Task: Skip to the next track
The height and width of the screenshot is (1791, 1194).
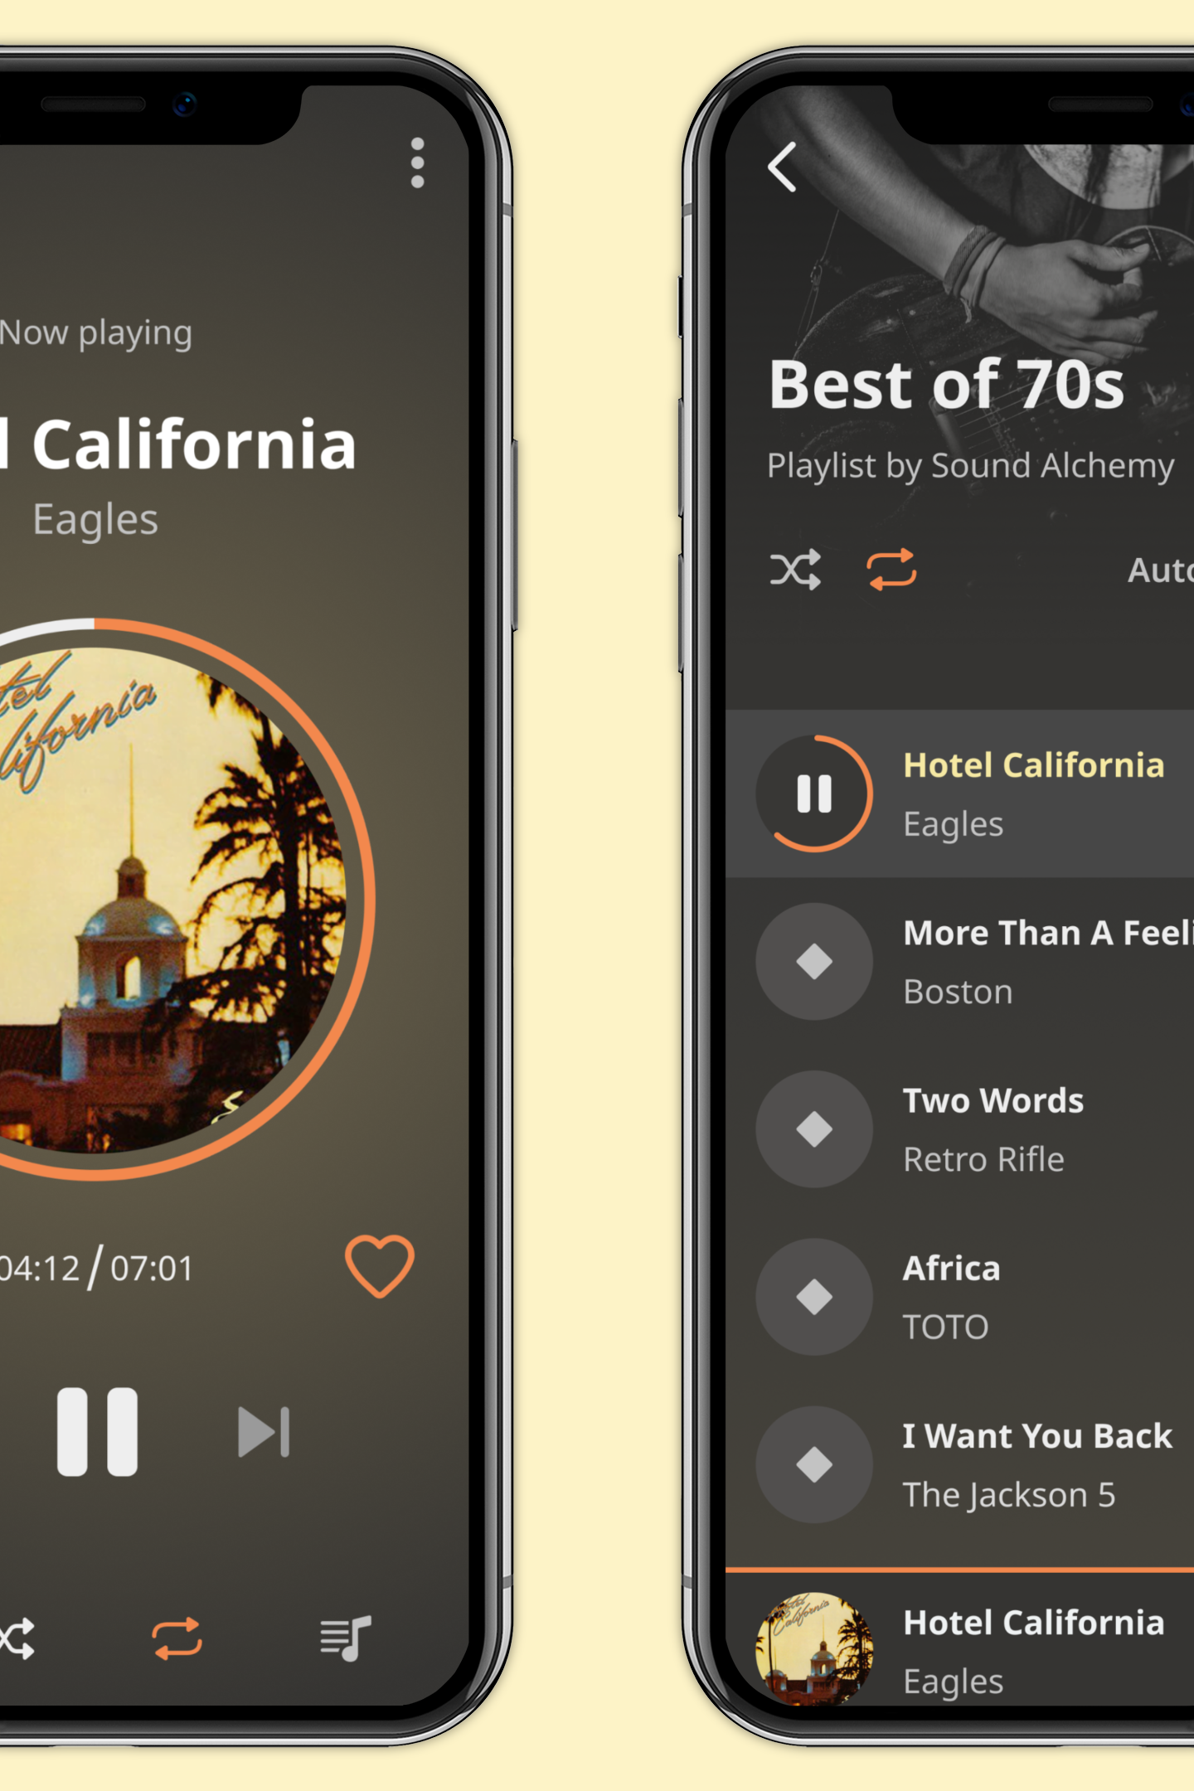Action: (x=264, y=1432)
